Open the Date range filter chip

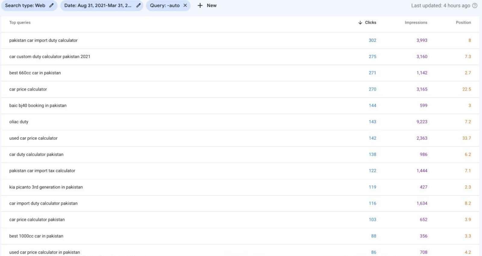pos(98,5)
